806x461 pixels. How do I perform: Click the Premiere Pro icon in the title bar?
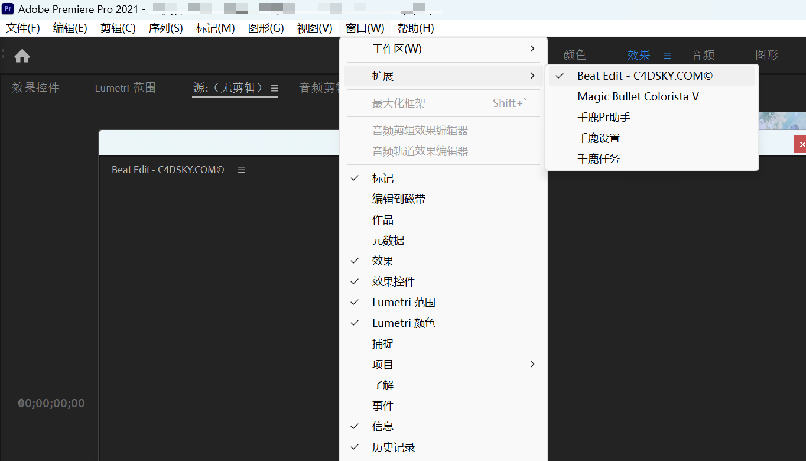(x=7, y=9)
